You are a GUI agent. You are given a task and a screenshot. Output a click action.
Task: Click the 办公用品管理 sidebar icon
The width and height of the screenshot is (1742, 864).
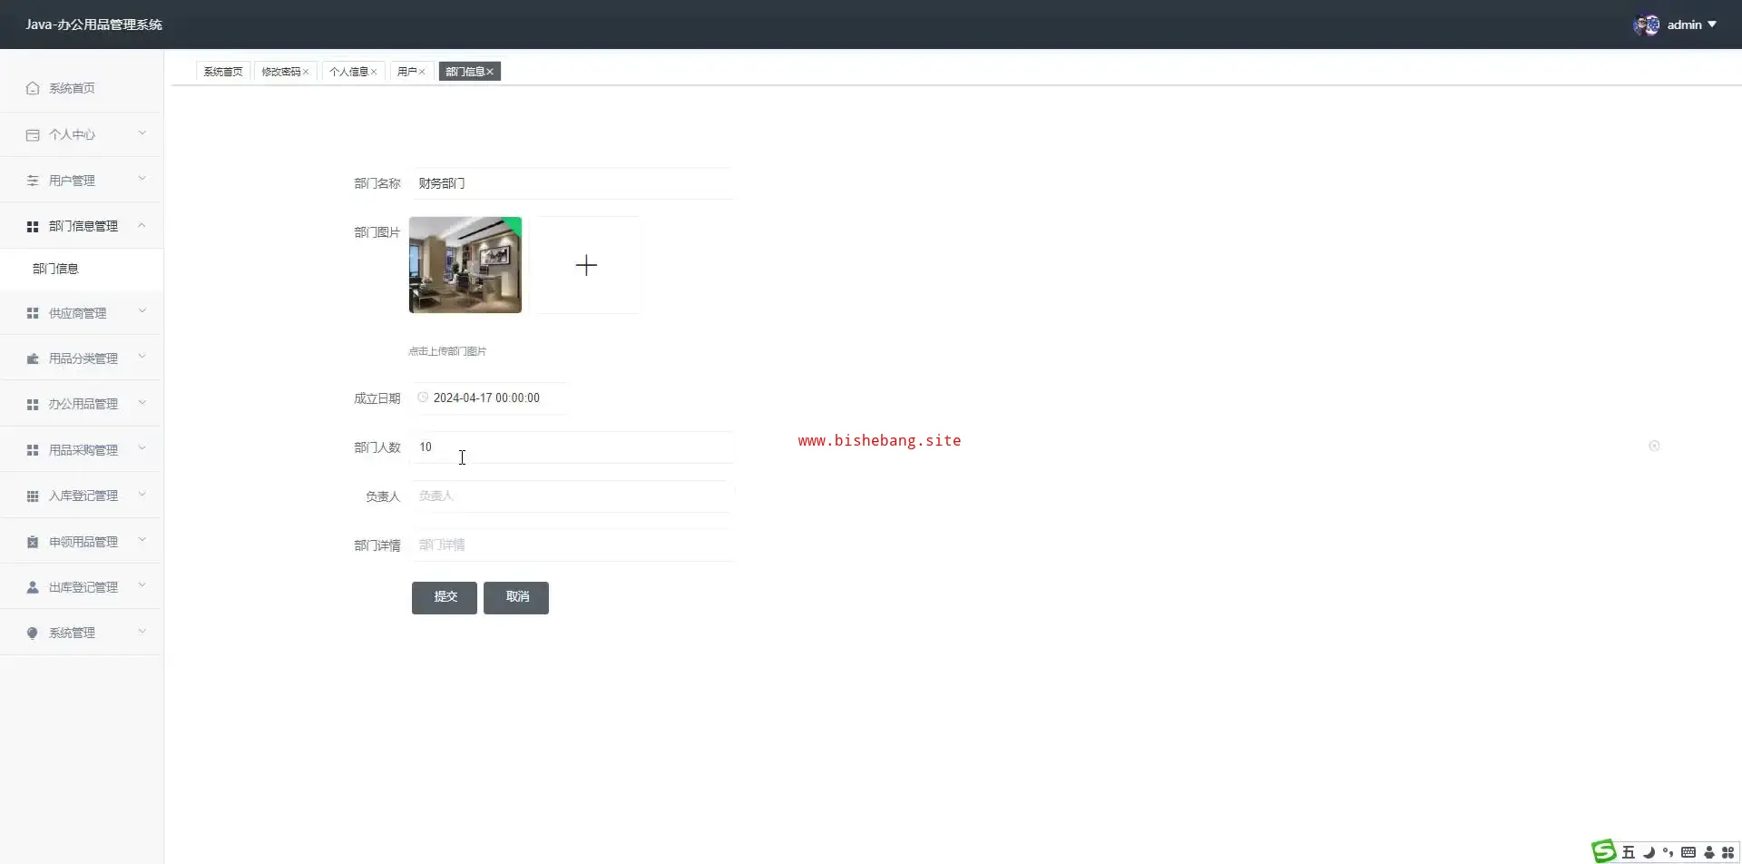[x=33, y=404]
